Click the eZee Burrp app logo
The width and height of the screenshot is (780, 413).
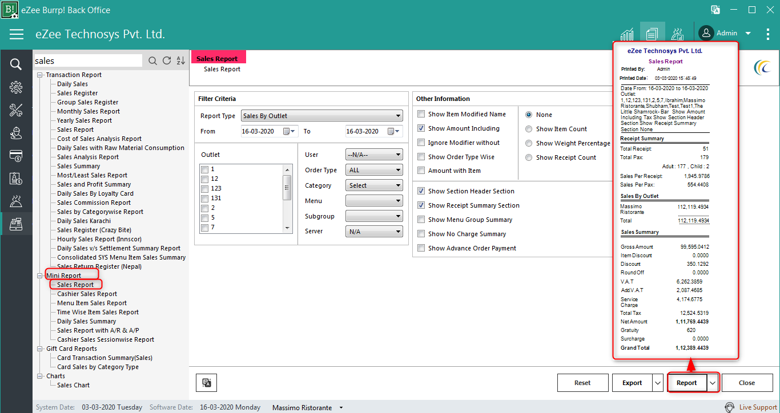[10, 10]
